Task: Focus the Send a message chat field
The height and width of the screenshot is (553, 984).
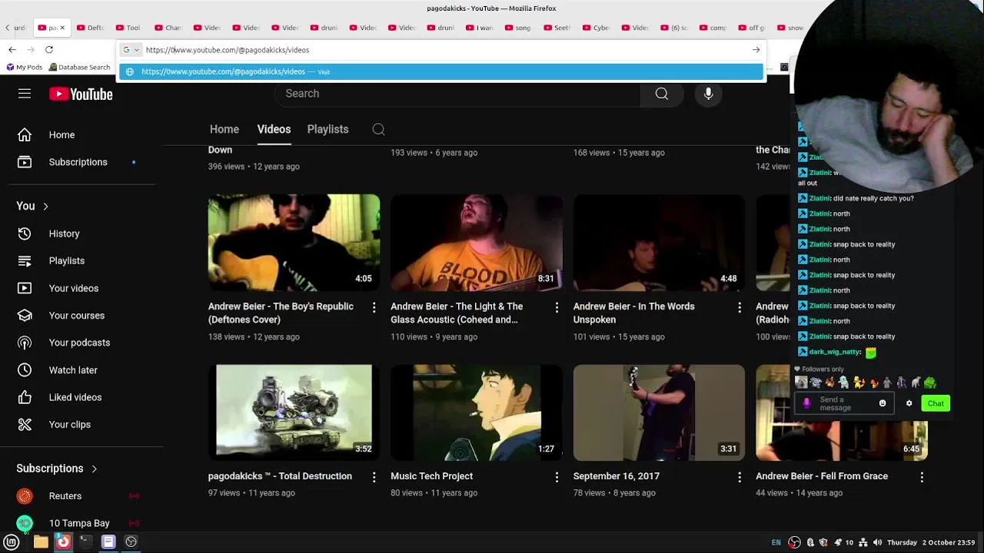Action: click(x=845, y=403)
